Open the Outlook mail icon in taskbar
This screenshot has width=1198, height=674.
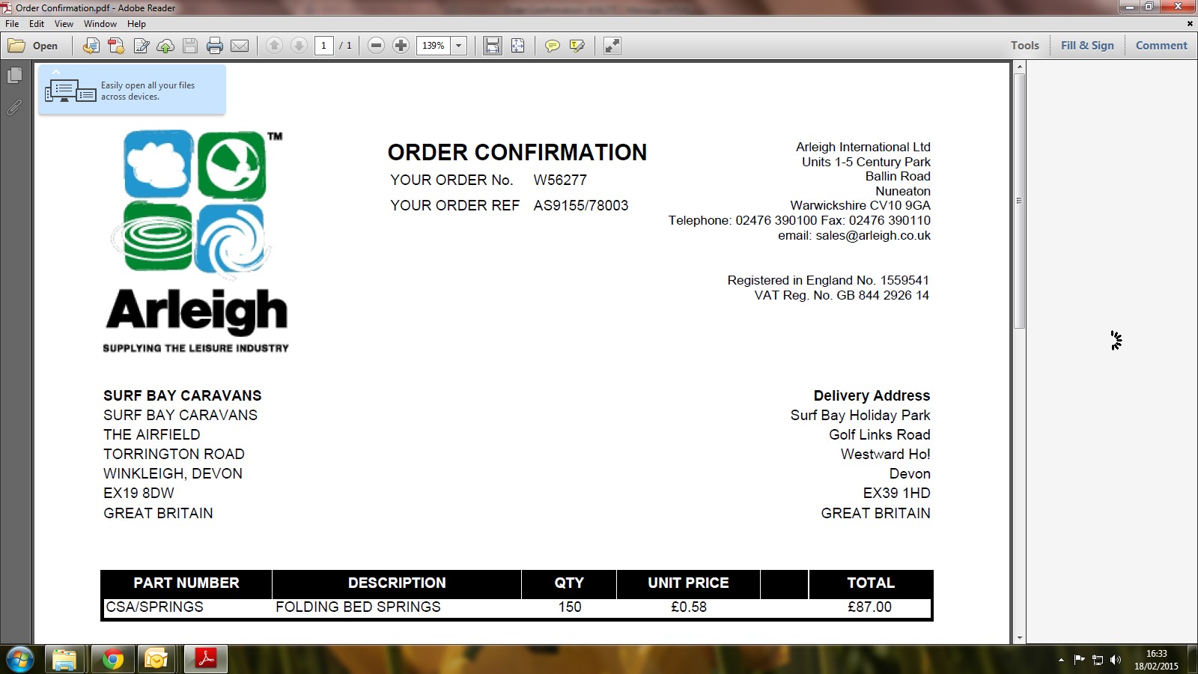tap(157, 659)
